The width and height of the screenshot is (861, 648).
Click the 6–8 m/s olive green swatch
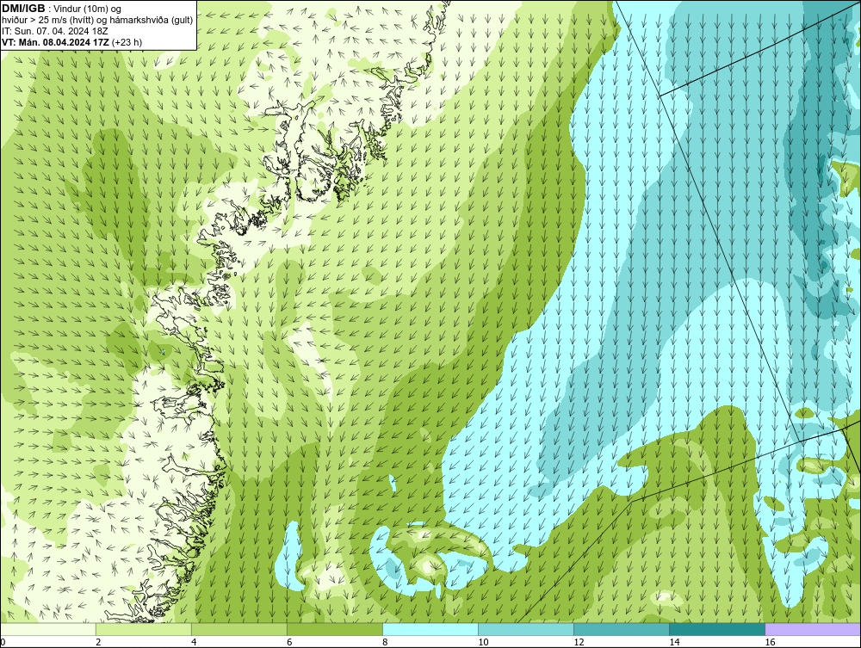(x=335, y=629)
